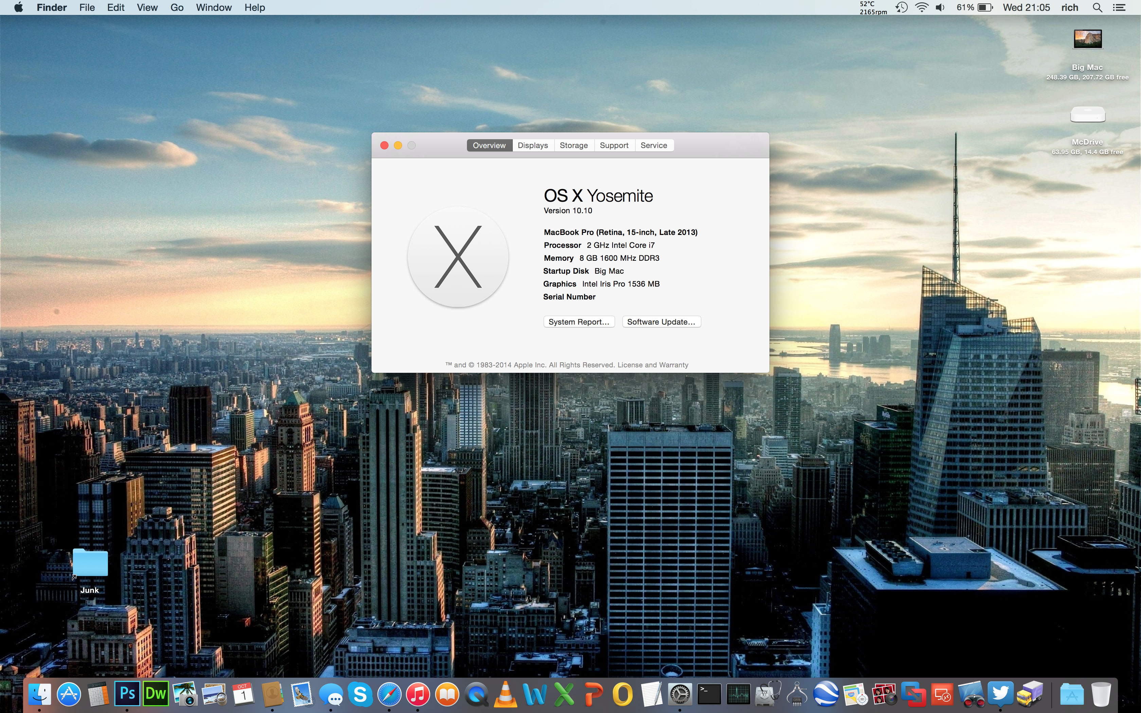Open Contacts address book in the Dock
This screenshot has width=1141, height=713.
pyautogui.click(x=273, y=694)
